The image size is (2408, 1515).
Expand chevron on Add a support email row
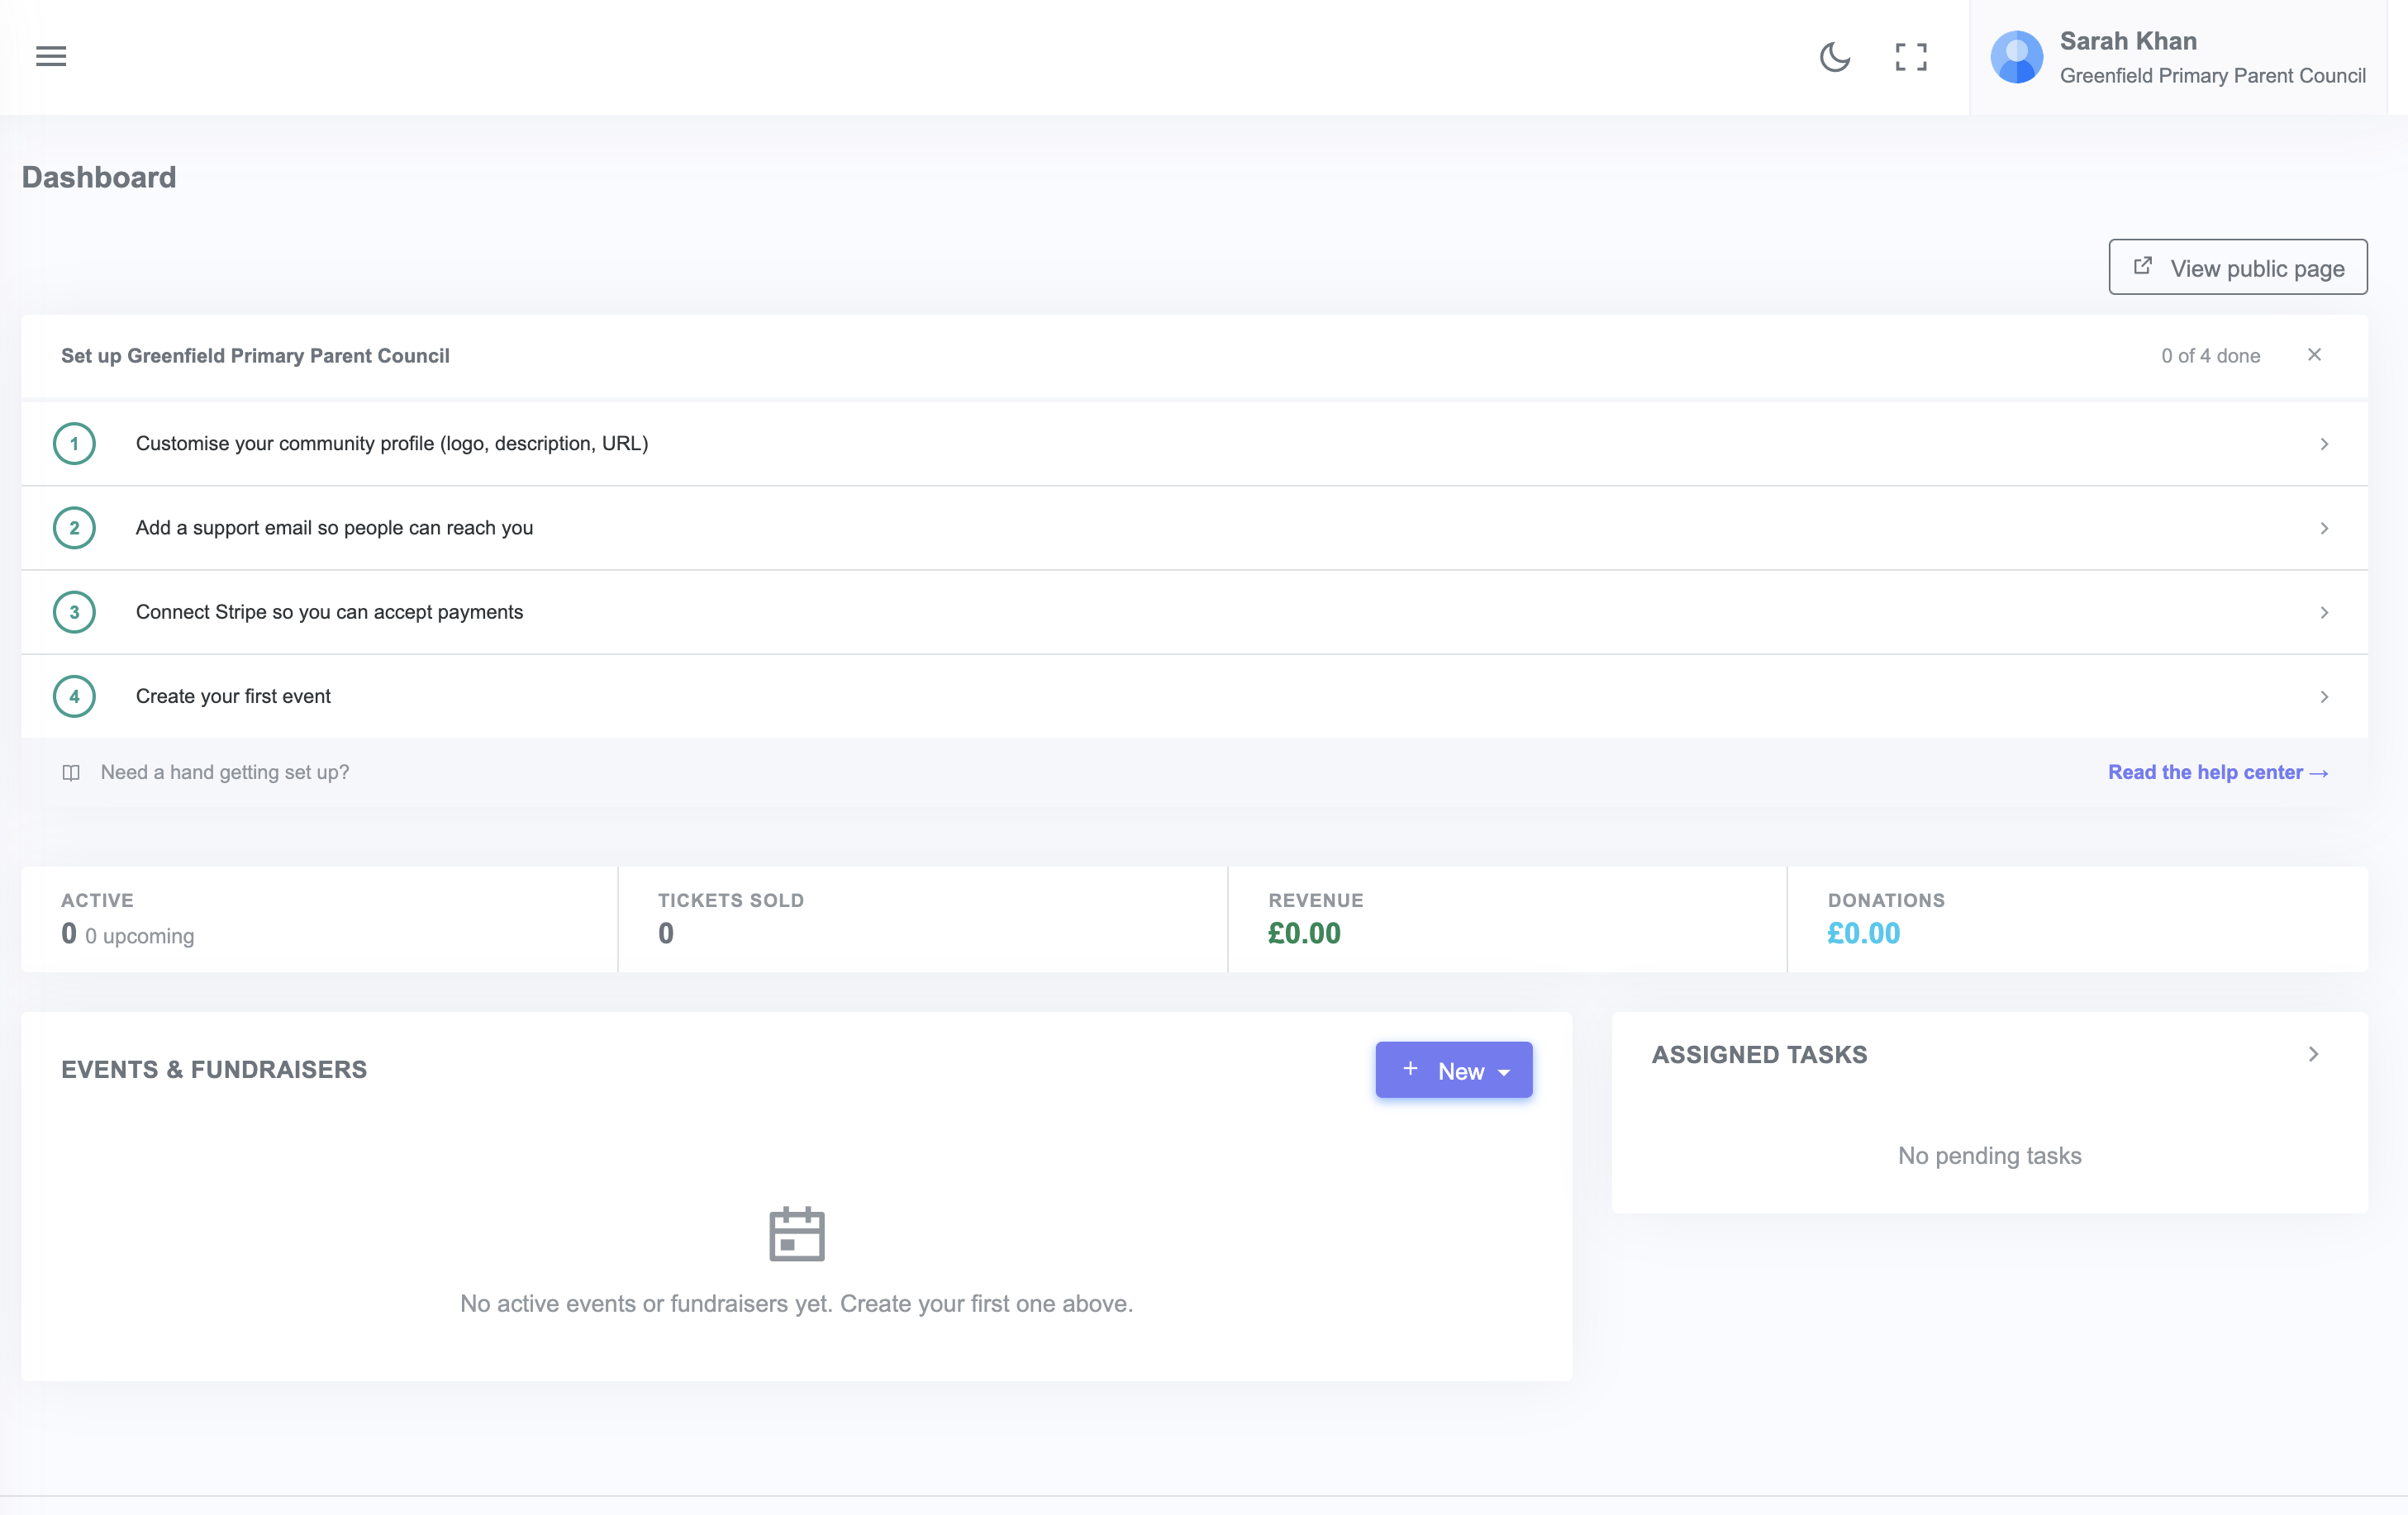click(x=2324, y=528)
